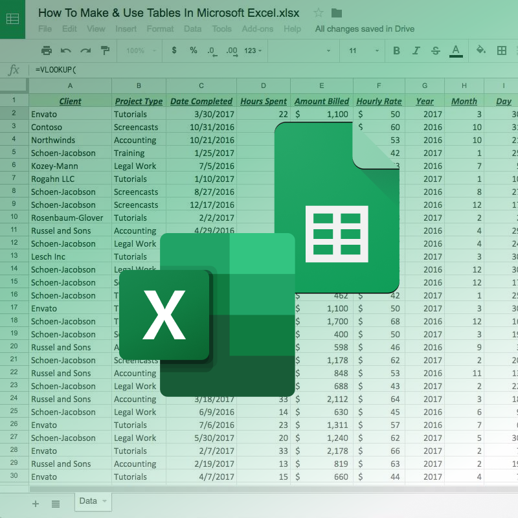Select cell containing 'Lesch Inc'
Image resolution: width=518 pixels, height=518 pixels.
[70, 256]
